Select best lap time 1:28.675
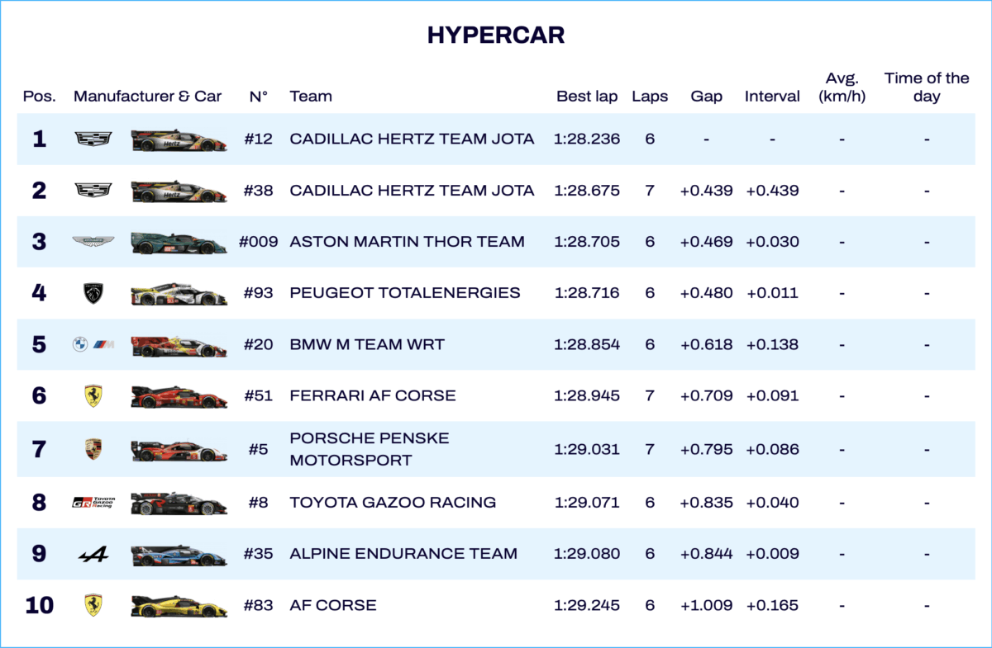This screenshot has height=648, width=992. point(587,191)
